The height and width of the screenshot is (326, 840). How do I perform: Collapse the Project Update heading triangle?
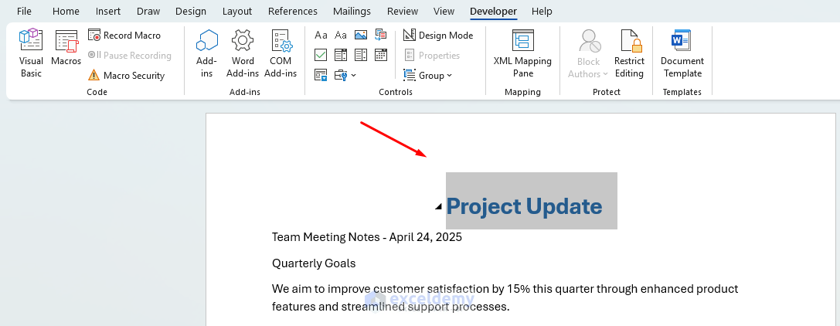click(x=438, y=206)
